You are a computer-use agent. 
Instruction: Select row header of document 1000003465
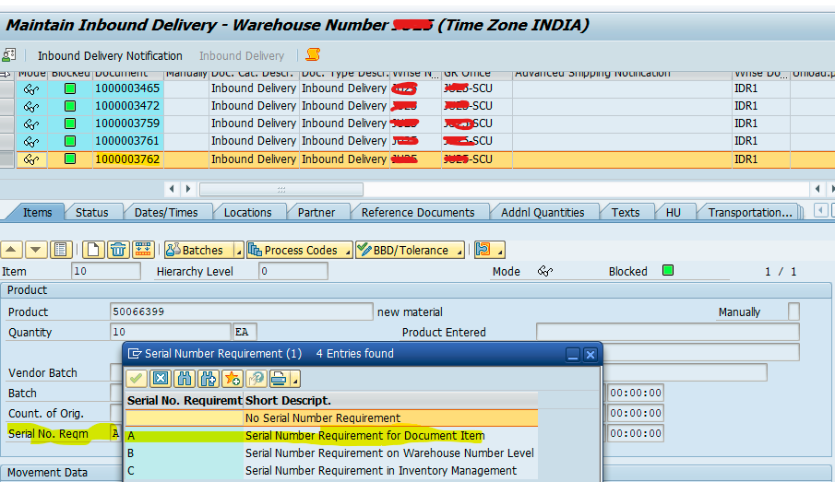pos(7,88)
